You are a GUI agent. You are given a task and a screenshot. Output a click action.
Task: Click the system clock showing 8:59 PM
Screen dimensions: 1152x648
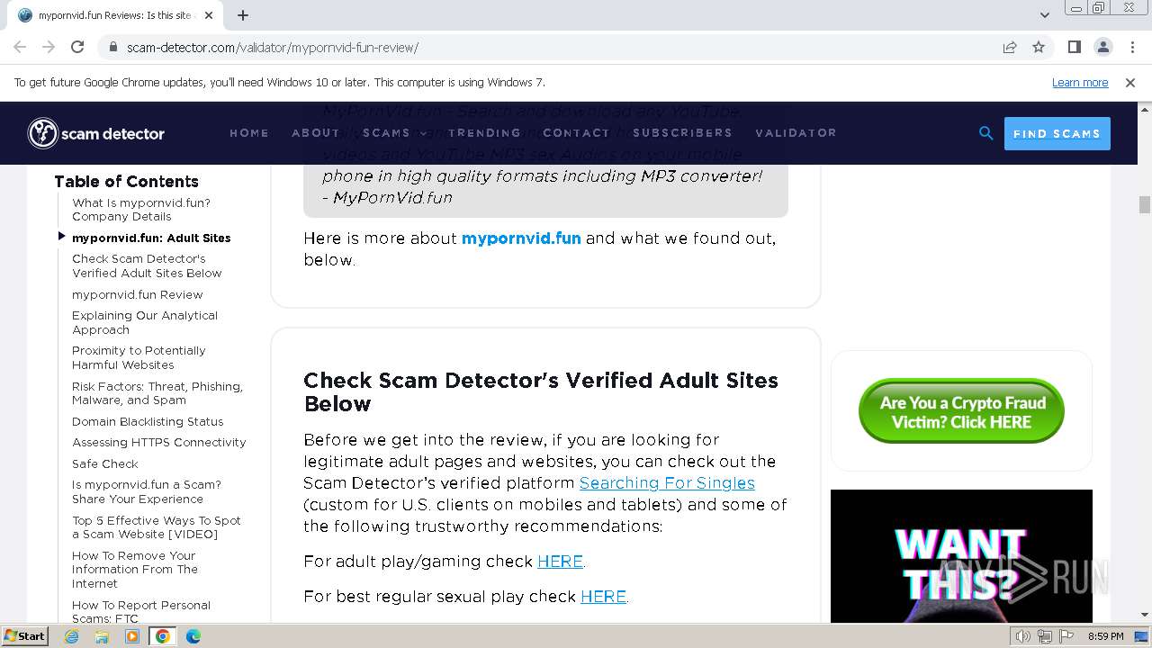click(x=1106, y=636)
